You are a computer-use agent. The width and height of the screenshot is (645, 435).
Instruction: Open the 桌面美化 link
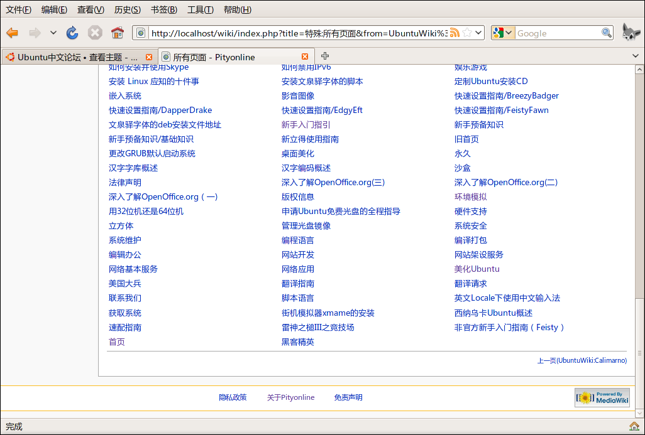pyautogui.click(x=298, y=154)
